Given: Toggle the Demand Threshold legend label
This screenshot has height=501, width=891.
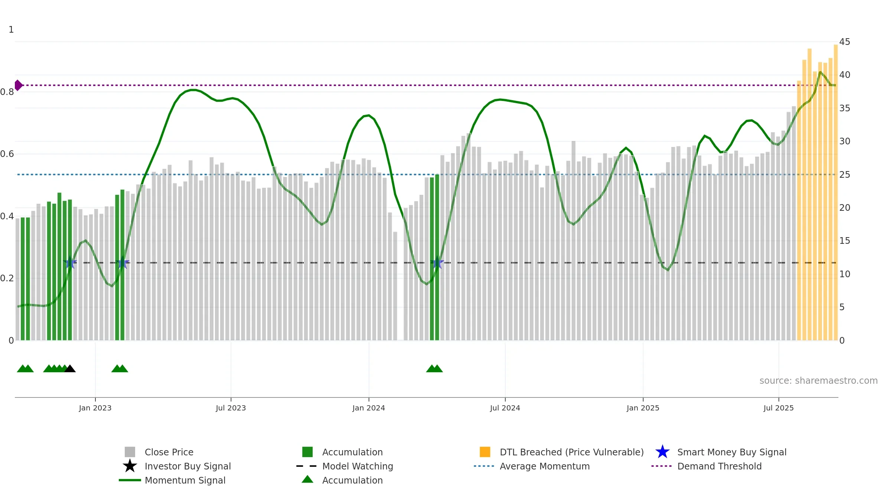Looking at the screenshot, I should pyautogui.click(x=719, y=466).
